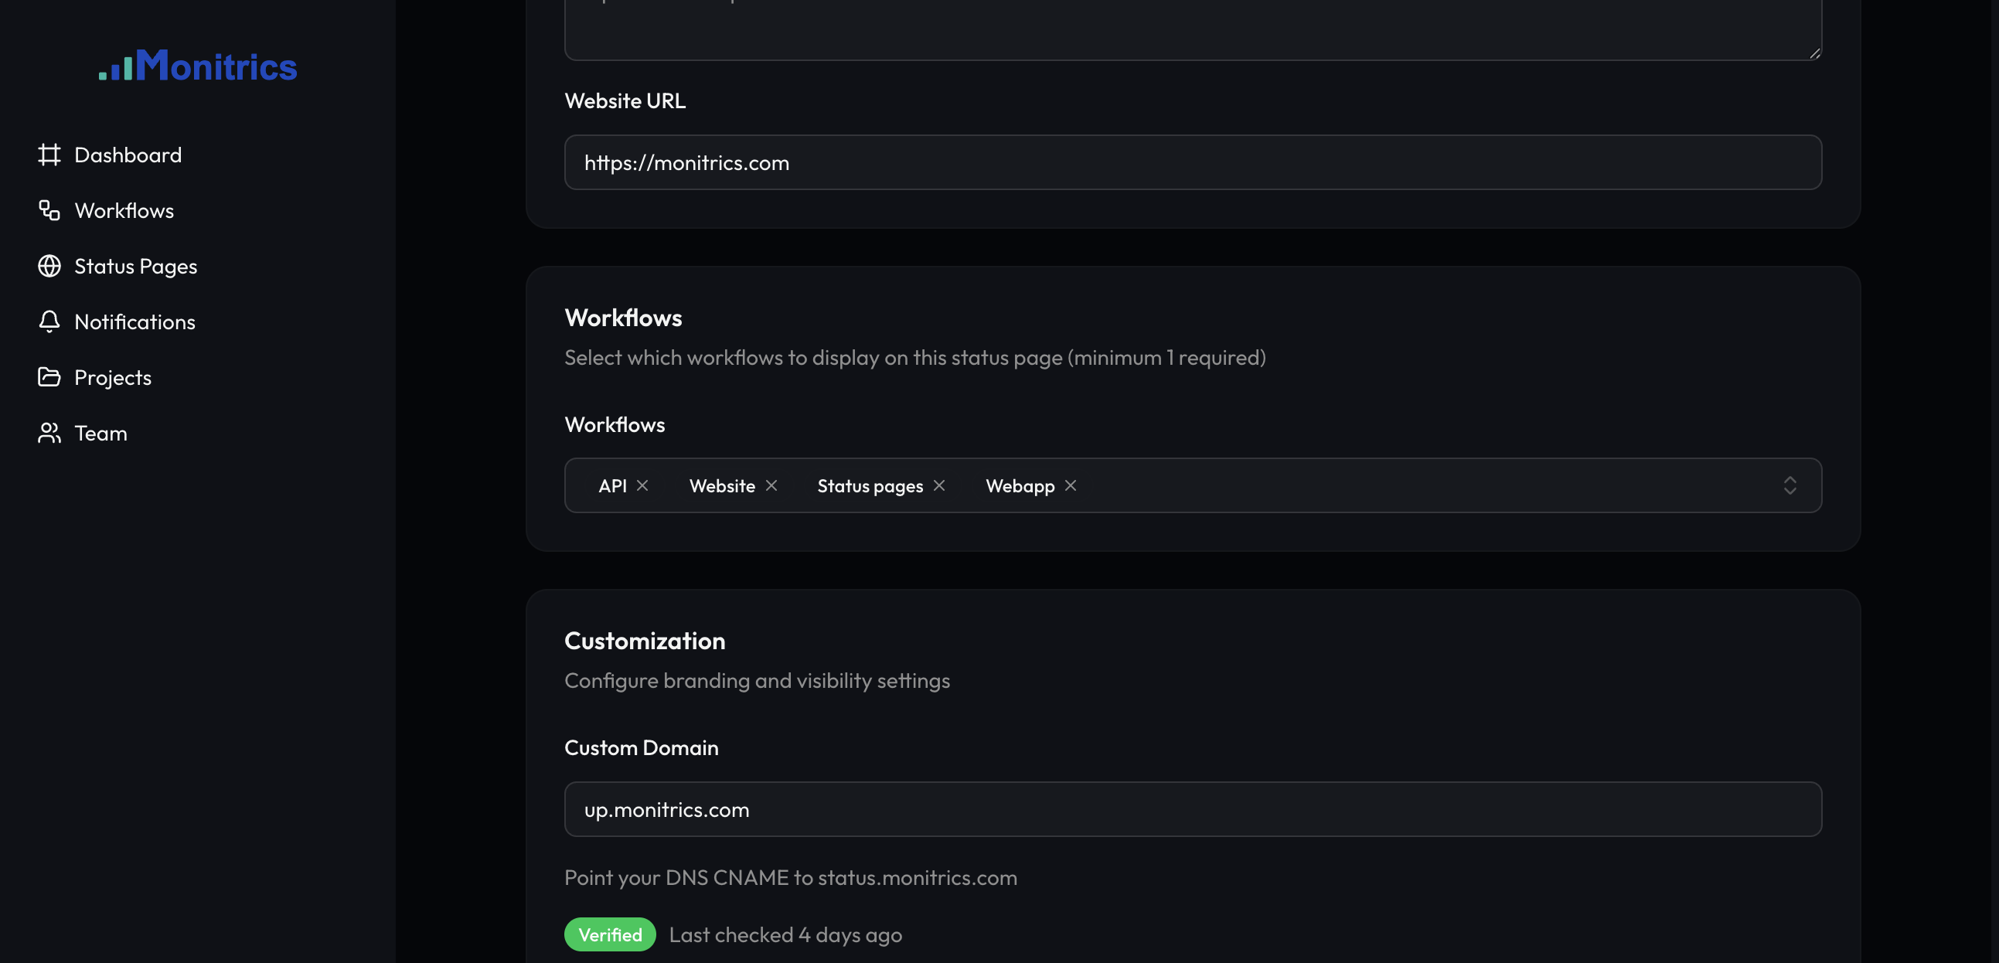Remove the API workflow tag
Image resolution: width=1999 pixels, height=963 pixels.
coord(642,486)
